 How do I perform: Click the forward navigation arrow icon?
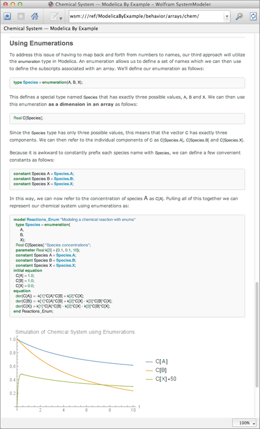(x=21, y=17)
